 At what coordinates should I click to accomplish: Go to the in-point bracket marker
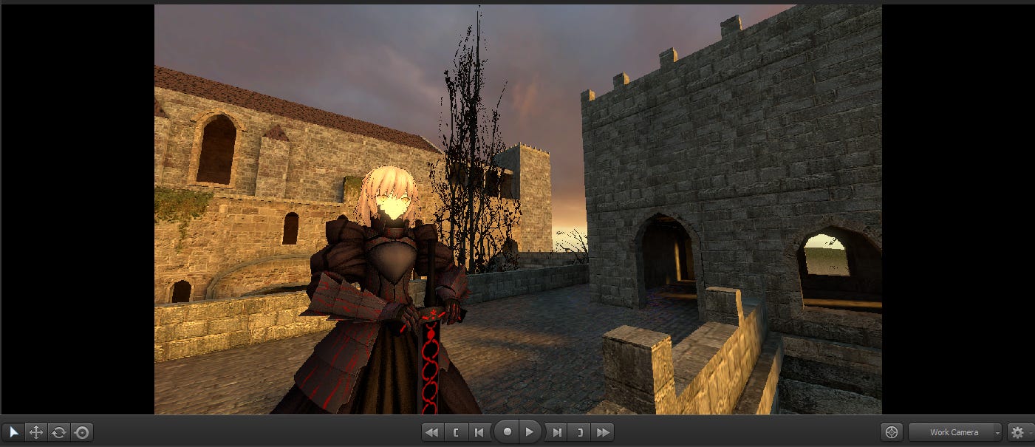point(456,432)
